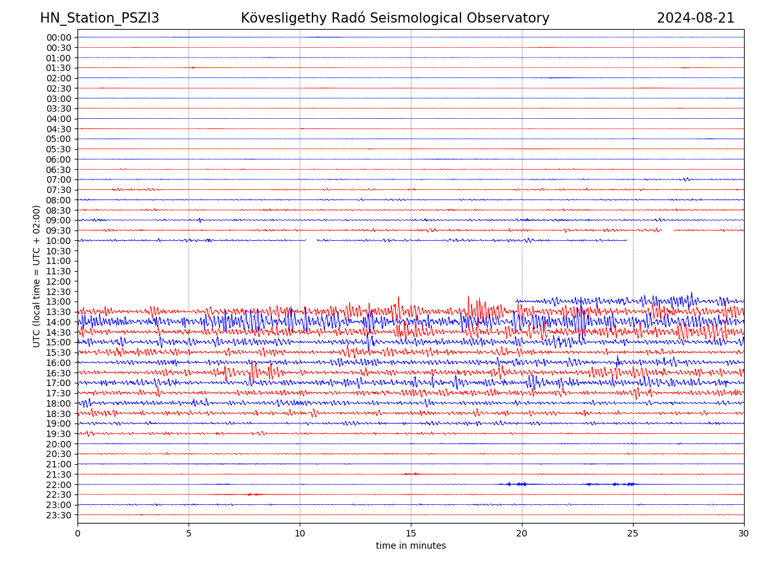Click the vertical UTC local time axis label

pos(37,276)
